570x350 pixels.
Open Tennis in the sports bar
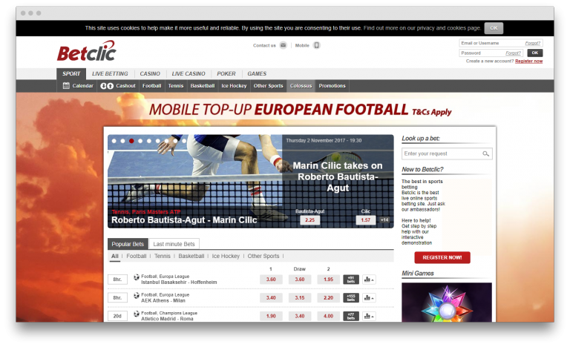176,86
